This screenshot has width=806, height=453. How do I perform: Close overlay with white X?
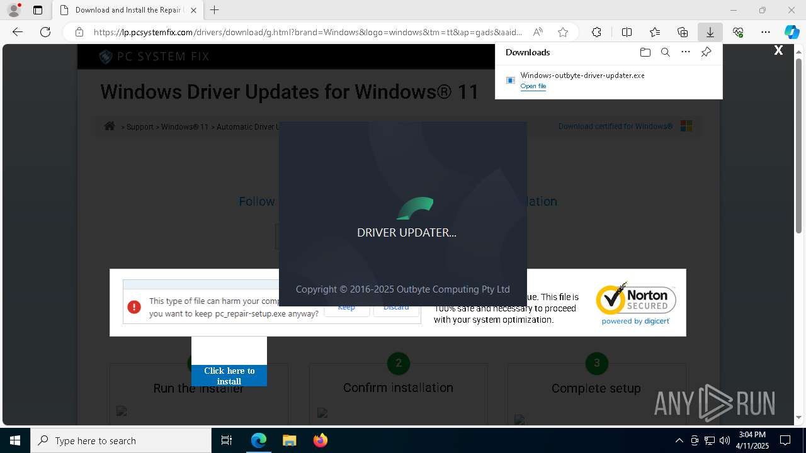pyautogui.click(x=778, y=50)
